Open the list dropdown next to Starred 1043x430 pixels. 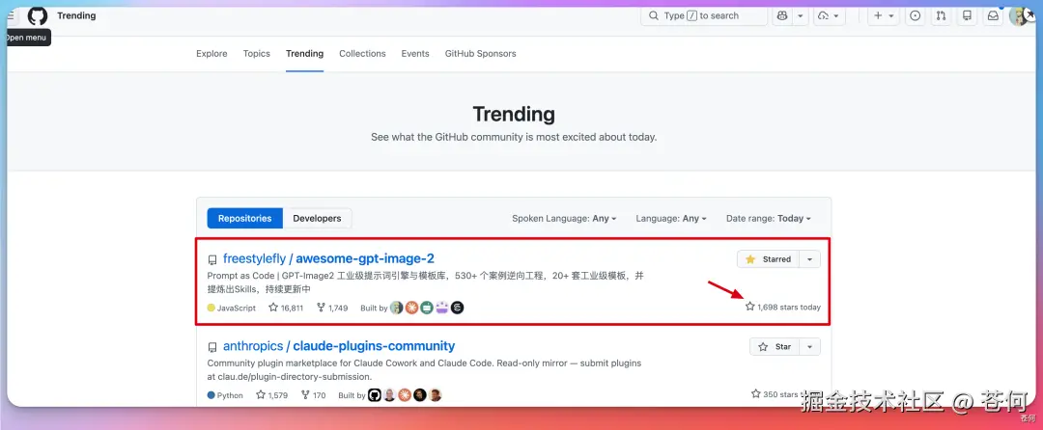click(x=809, y=259)
